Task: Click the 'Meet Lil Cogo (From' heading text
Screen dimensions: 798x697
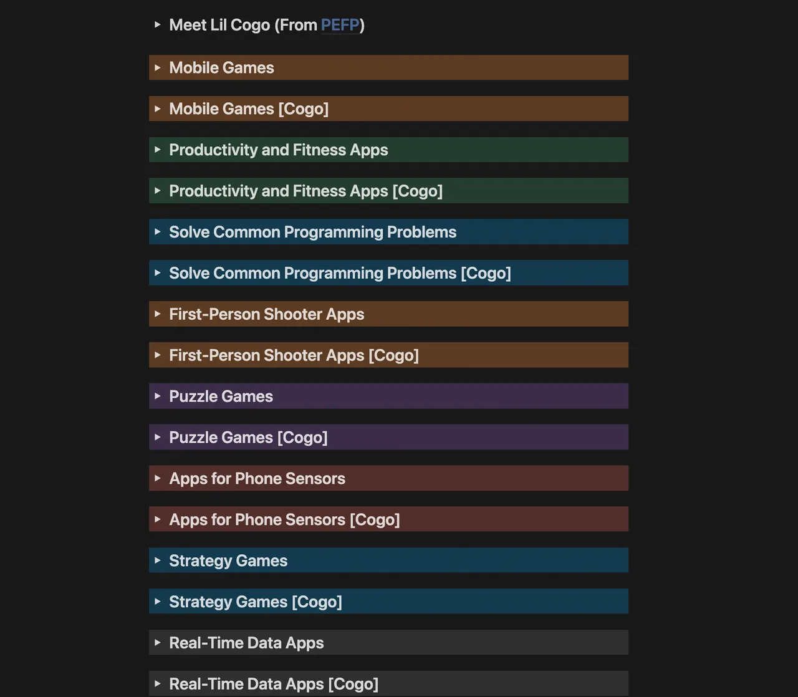Action: (243, 25)
